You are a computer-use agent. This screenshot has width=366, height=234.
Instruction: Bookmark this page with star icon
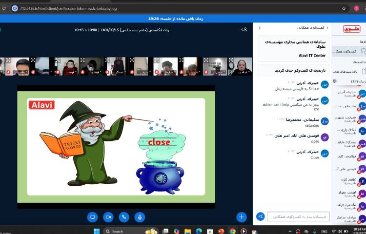click(345, 8)
